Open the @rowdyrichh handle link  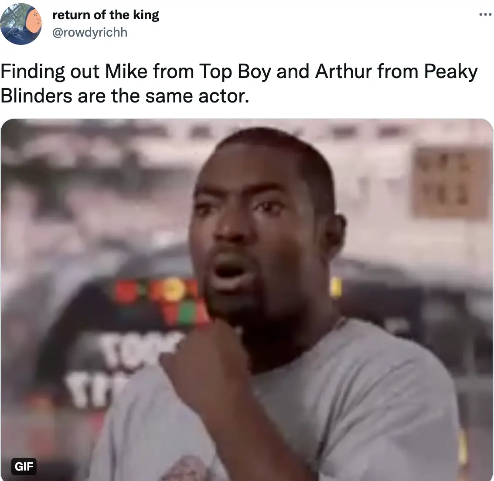tap(90, 32)
